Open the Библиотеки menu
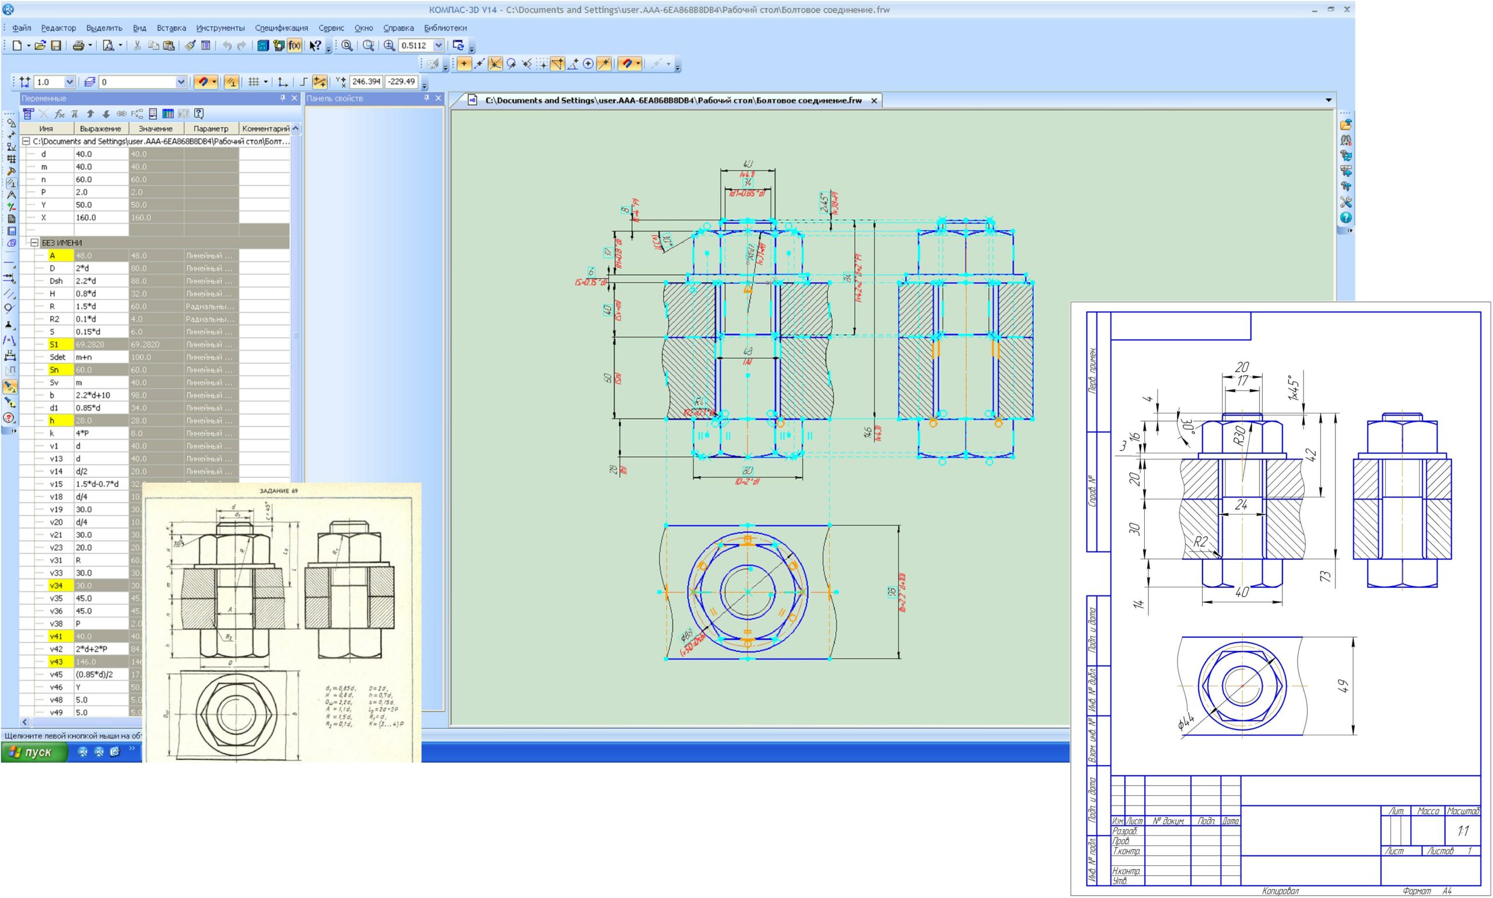The height and width of the screenshot is (898, 1493). click(446, 28)
